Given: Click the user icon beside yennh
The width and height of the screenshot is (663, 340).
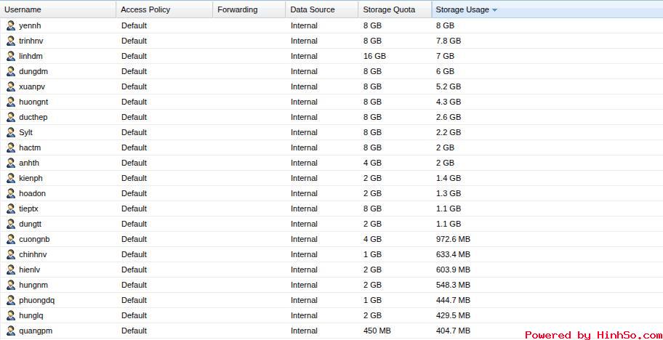Looking at the screenshot, I should [x=11, y=25].
